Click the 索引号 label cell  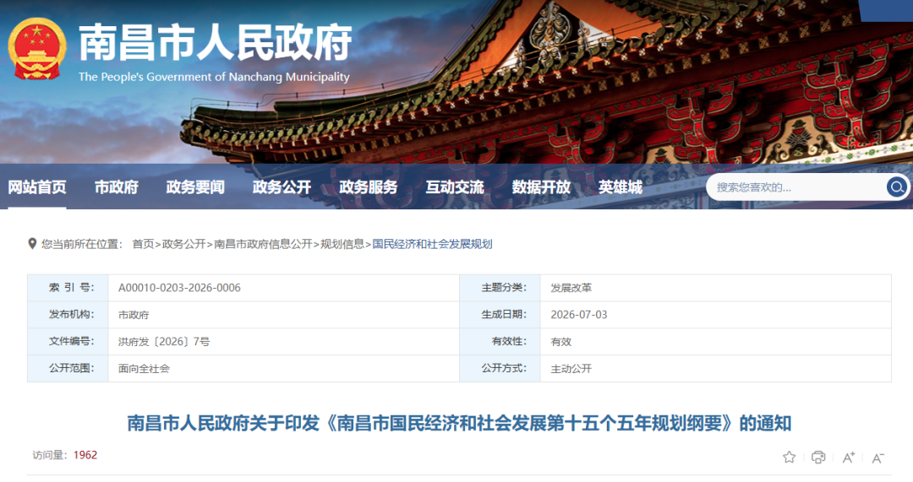[68, 288]
